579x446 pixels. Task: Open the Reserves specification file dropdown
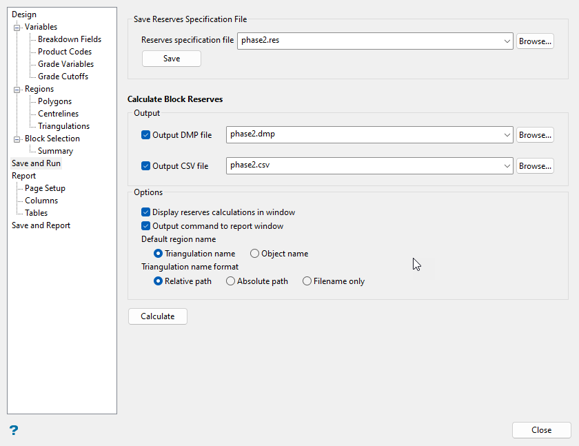tap(507, 41)
